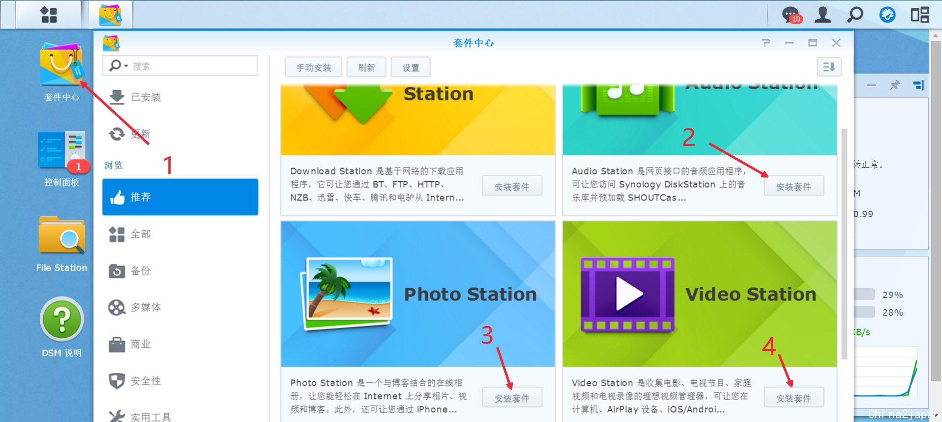Click the 29% usage bar in widget
Image resolution: width=942 pixels, height=422 pixels.
click(x=864, y=295)
